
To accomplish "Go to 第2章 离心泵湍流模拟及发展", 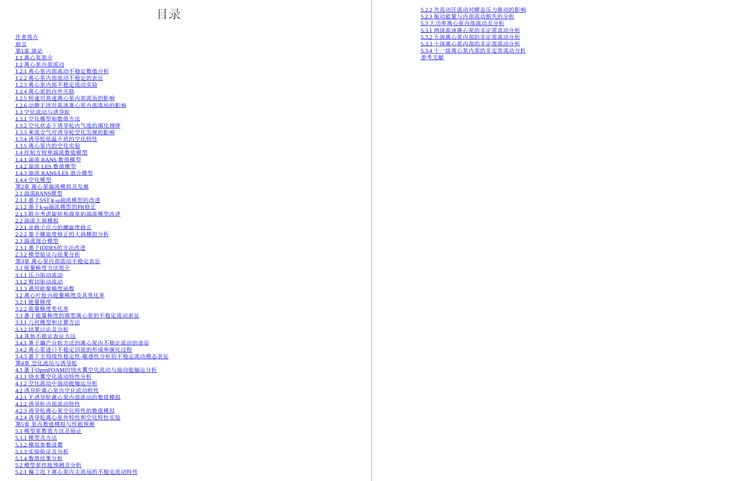I will click(x=52, y=187).
